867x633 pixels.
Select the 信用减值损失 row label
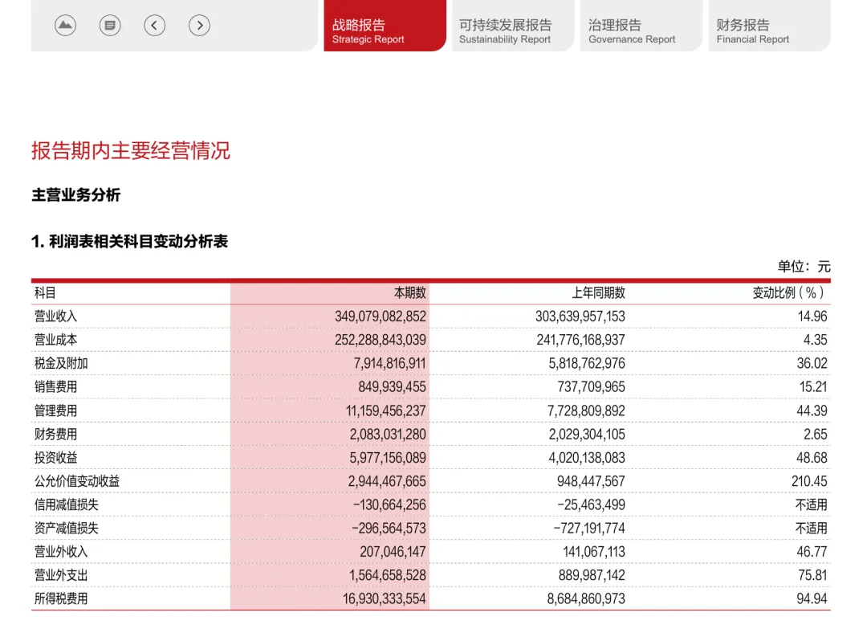pyautogui.click(x=67, y=505)
